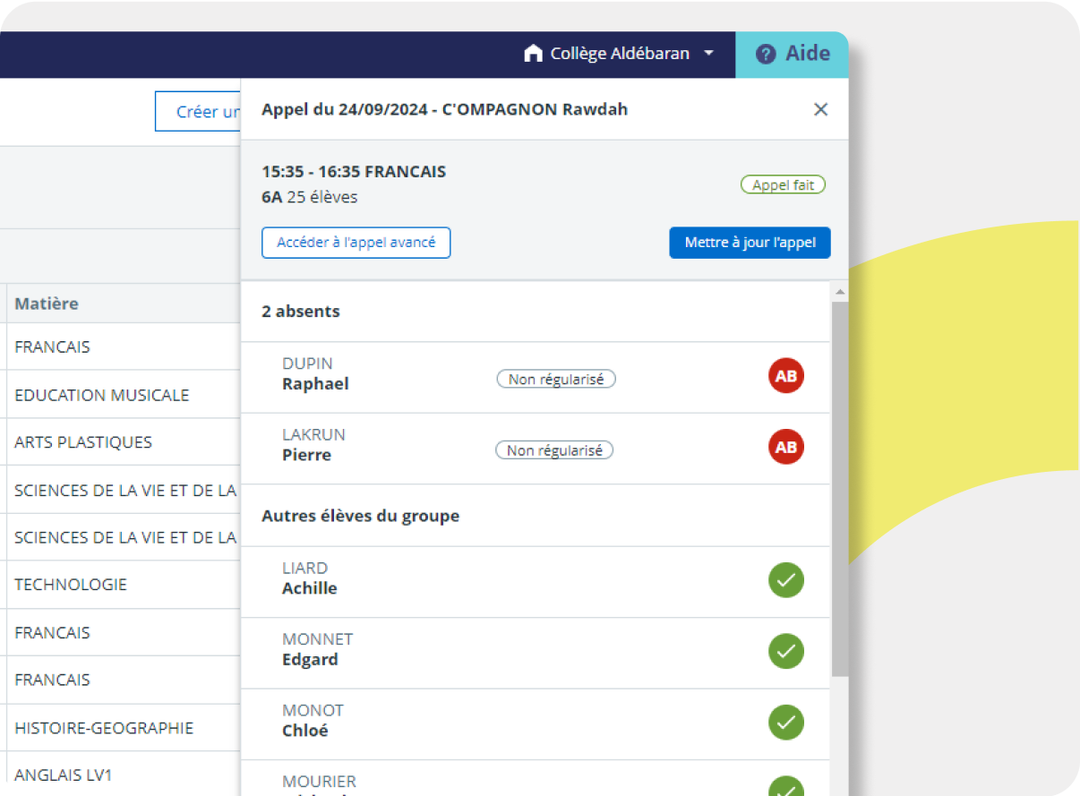Click the home icon beside Collège Aldébaran
1080x796 pixels.
pos(533,54)
